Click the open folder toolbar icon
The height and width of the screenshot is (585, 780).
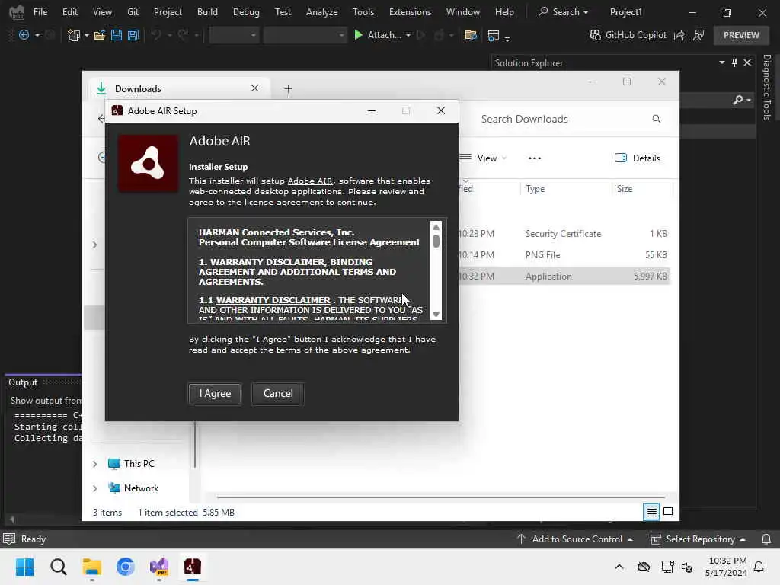click(471, 35)
